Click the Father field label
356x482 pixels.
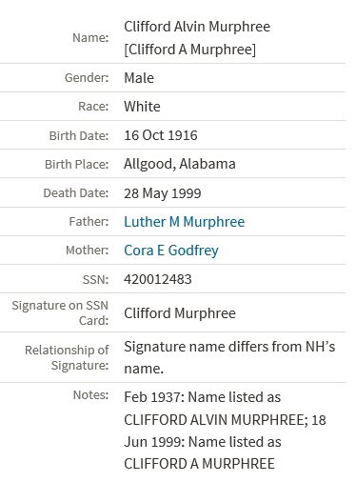click(x=89, y=222)
